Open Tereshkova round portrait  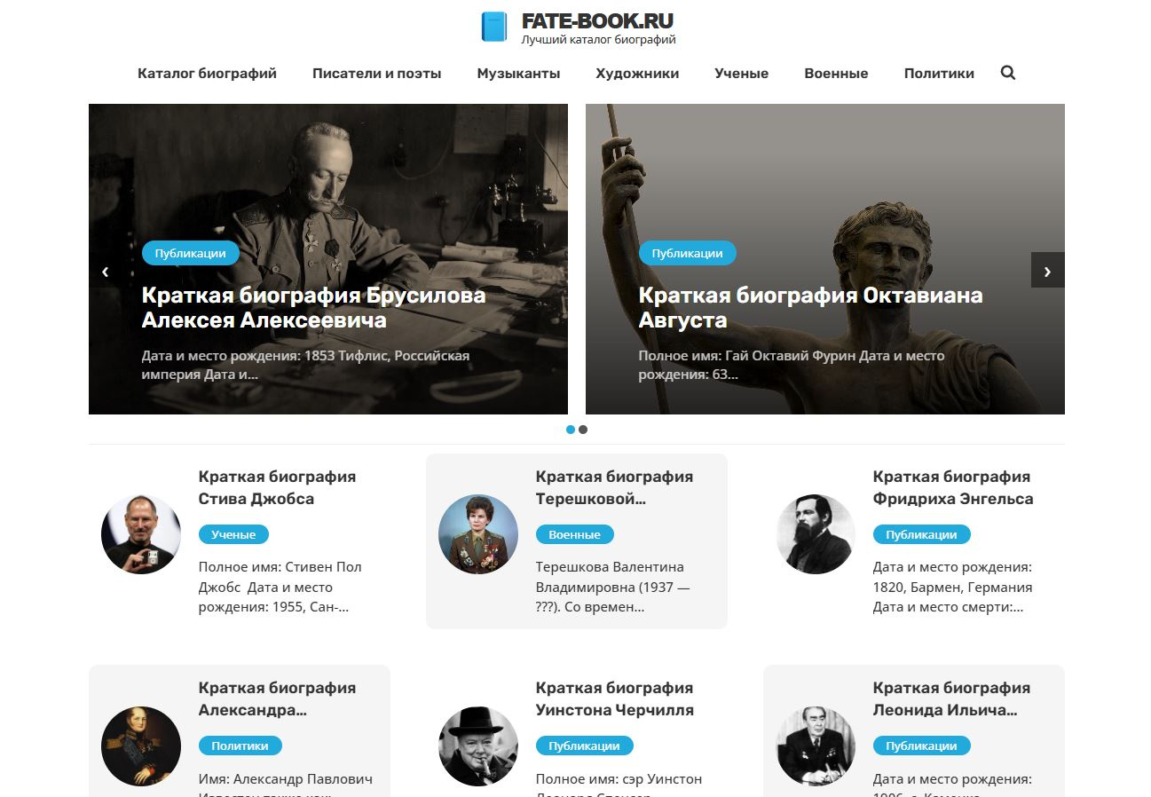click(x=478, y=534)
